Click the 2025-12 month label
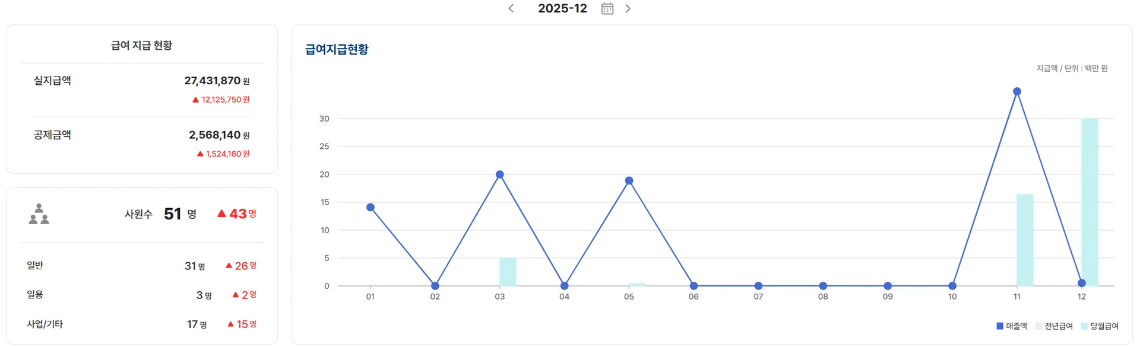 [562, 8]
